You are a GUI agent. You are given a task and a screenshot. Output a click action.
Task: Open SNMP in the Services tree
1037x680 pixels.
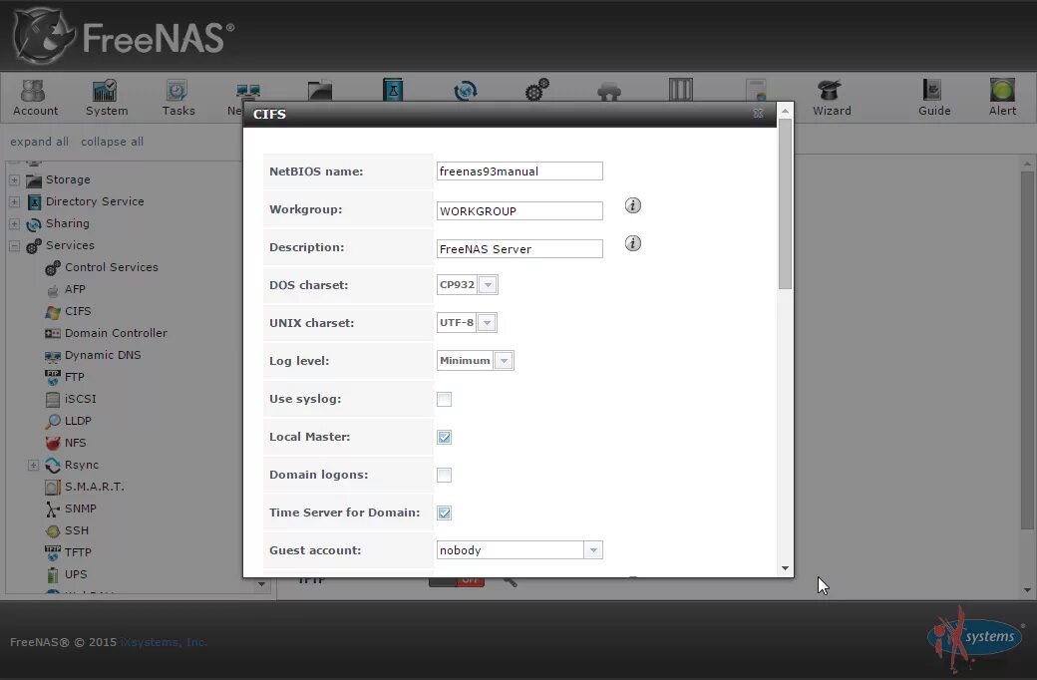pyautogui.click(x=80, y=509)
